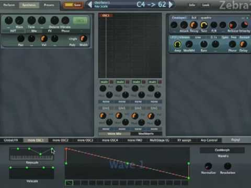The image size is (251, 188).
Task: Click the red top-left waveform handle
Action: [66, 149]
